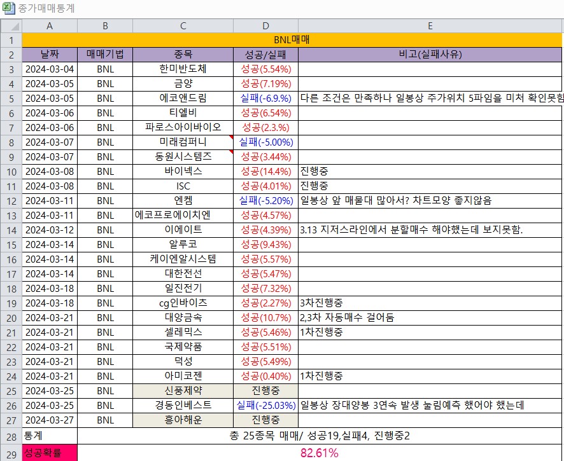Click the 실패(-5.20%) result cell
The height and width of the screenshot is (461, 564).
(266, 201)
